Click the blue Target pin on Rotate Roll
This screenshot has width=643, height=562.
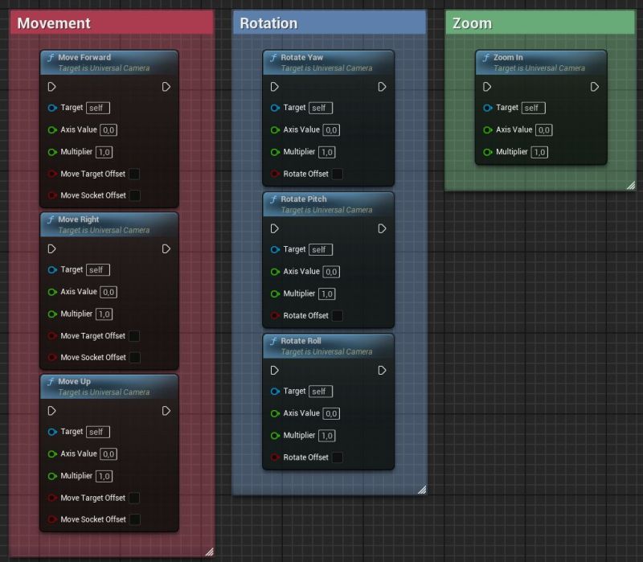click(x=274, y=392)
